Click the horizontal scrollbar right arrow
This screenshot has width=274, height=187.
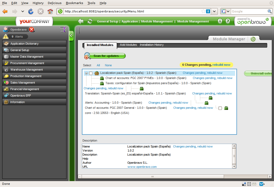(270, 176)
